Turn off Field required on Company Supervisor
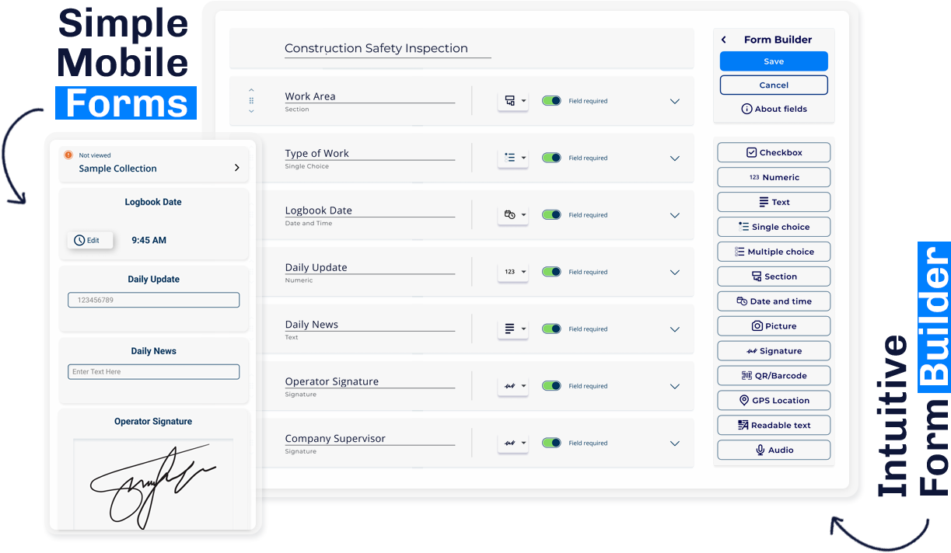 coord(552,443)
